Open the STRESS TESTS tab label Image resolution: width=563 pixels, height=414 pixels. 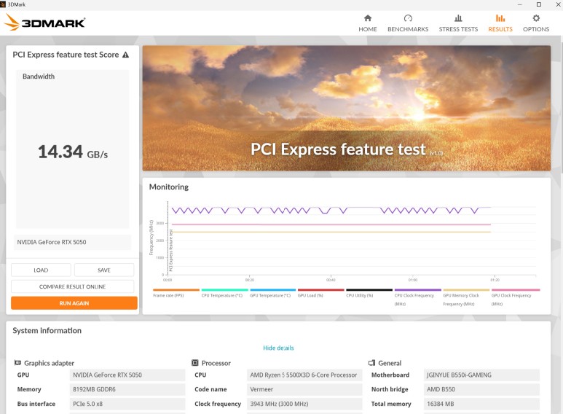(458, 29)
